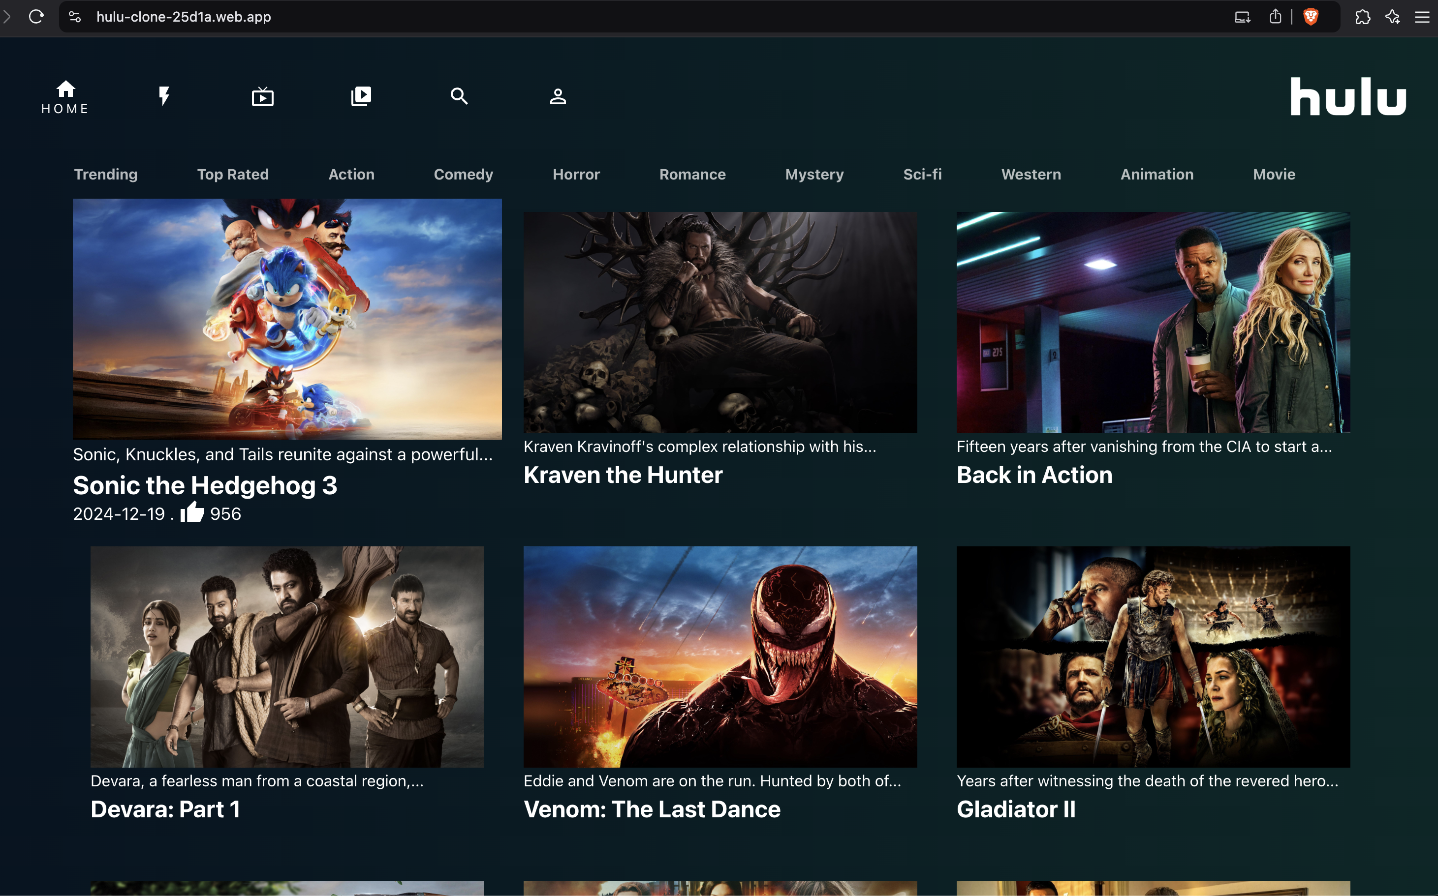The height and width of the screenshot is (896, 1438).
Task: Select the Animation genre tab
Action: [1157, 174]
